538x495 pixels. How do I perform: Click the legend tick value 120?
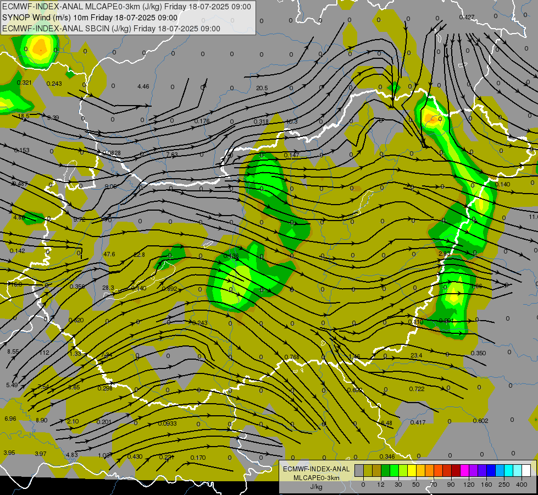pyautogui.click(x=469, y=485)
